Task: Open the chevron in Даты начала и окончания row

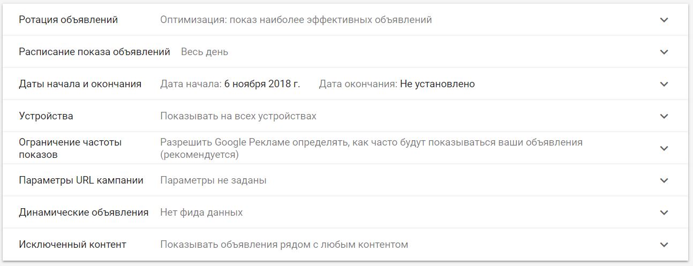Action: (x=664, y=84)
